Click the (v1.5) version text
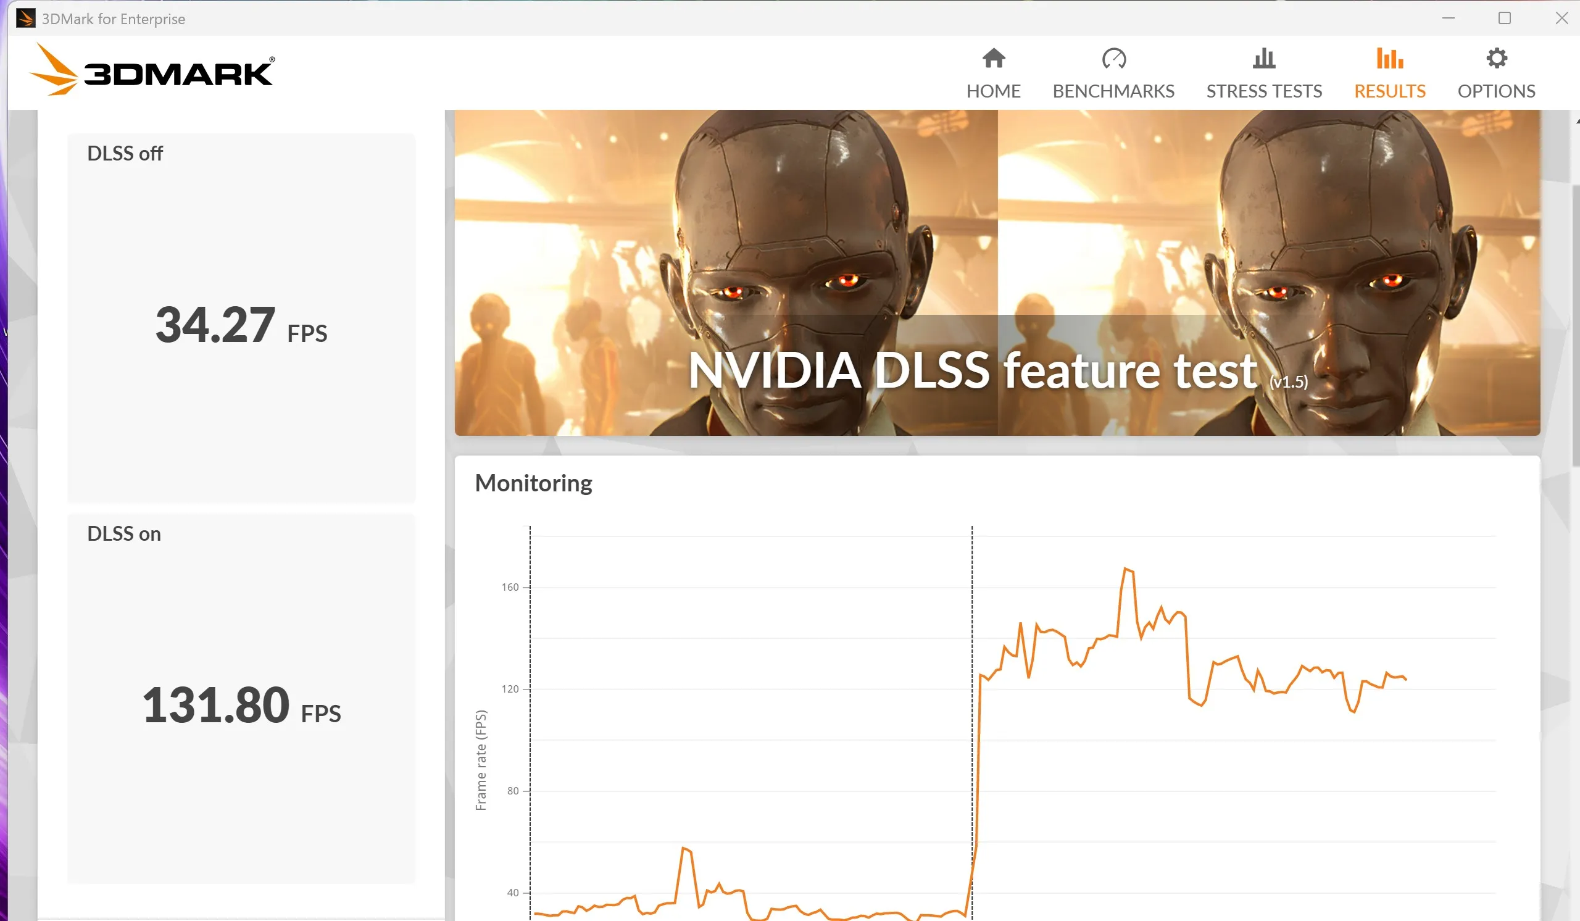 [1289, 382]
